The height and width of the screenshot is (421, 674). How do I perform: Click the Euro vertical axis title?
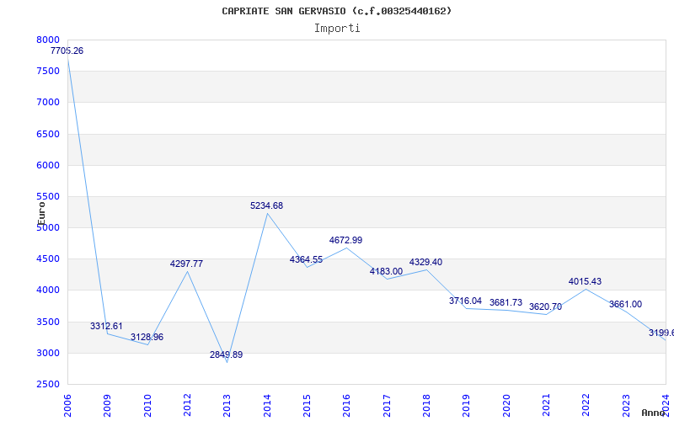41,214
